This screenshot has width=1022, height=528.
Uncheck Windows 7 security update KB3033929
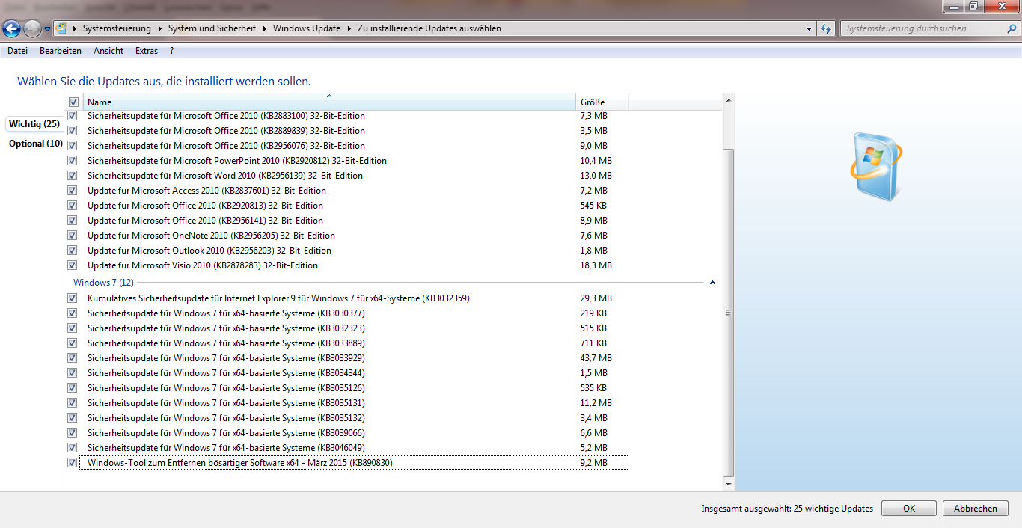click(x=72, y=358)
